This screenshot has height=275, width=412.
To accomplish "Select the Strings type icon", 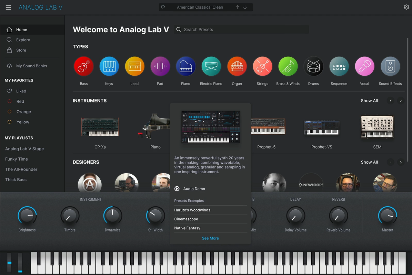I will coord(262,66).
